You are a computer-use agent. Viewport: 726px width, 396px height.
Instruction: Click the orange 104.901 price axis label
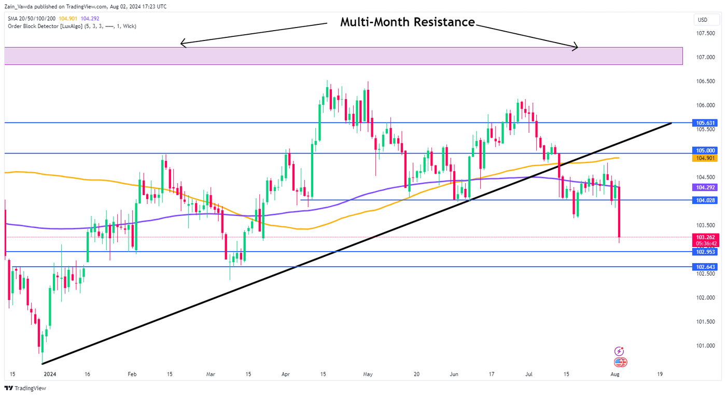(x=705, y=158)
